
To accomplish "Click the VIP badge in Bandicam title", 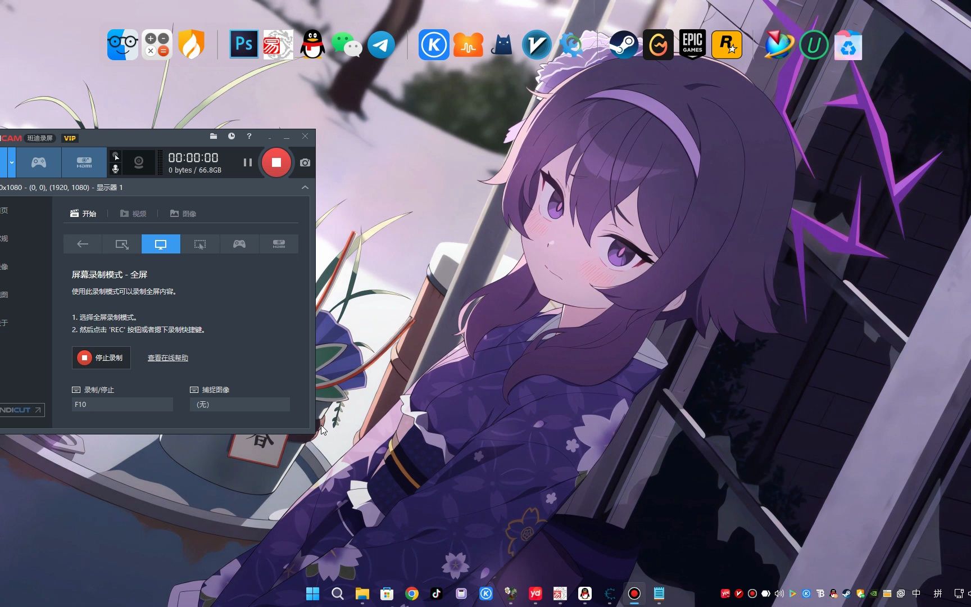I will pos(70,138).
